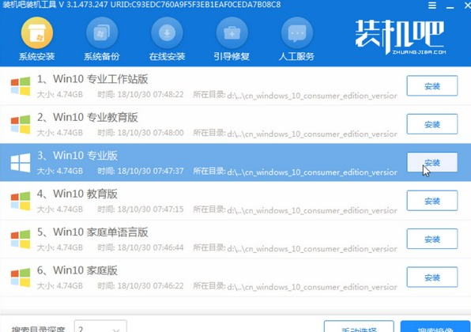Click the blue 搜索镜像 button
The width and height of the screenshot is (471, 332).
tap(435, 327)
